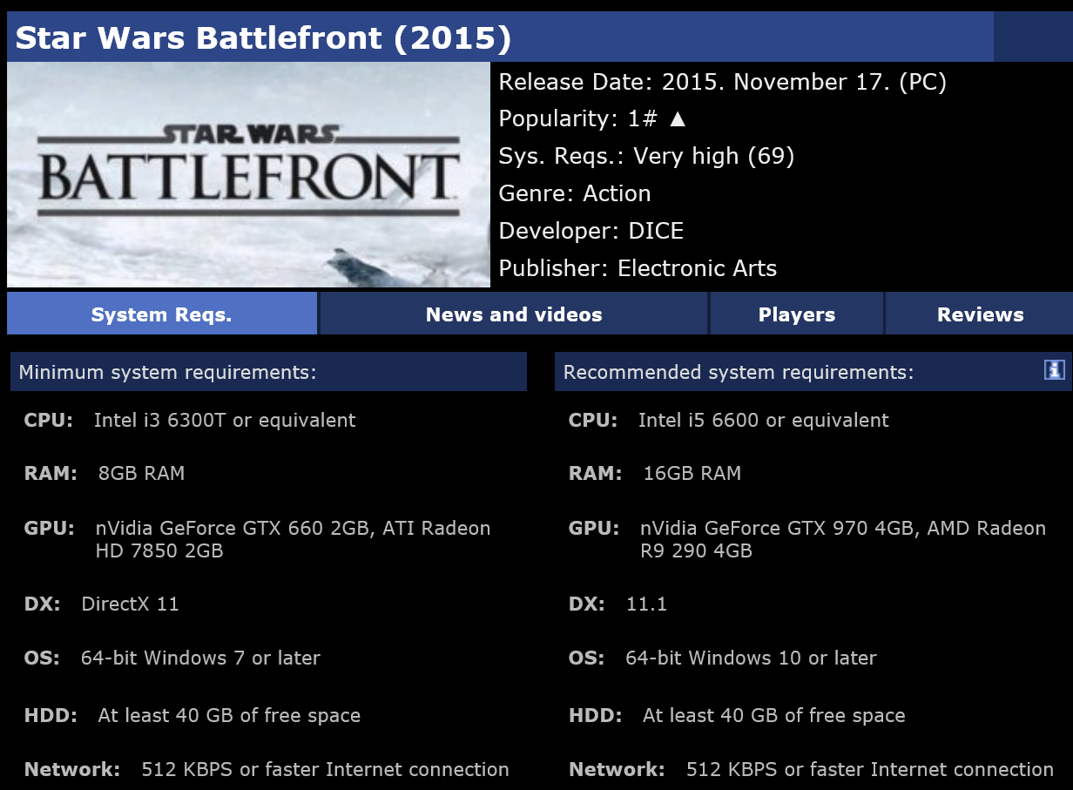
Task: Click Sys. Reqs.: Very high (69)
Action: pos(646,157)
